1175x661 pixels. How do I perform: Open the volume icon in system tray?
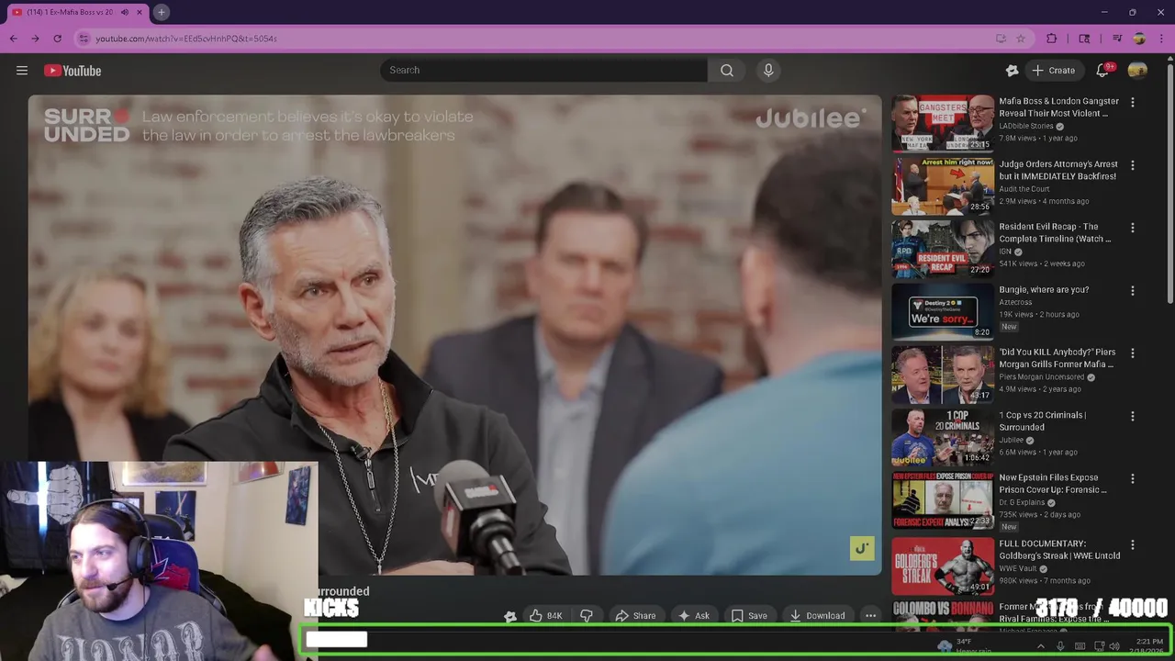[x=1115, y=646]
